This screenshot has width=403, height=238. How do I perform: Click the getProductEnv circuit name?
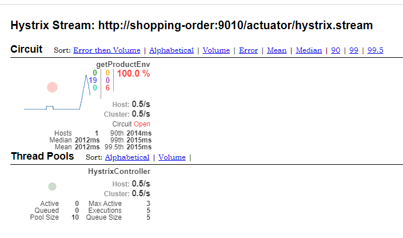pos(123,64)
